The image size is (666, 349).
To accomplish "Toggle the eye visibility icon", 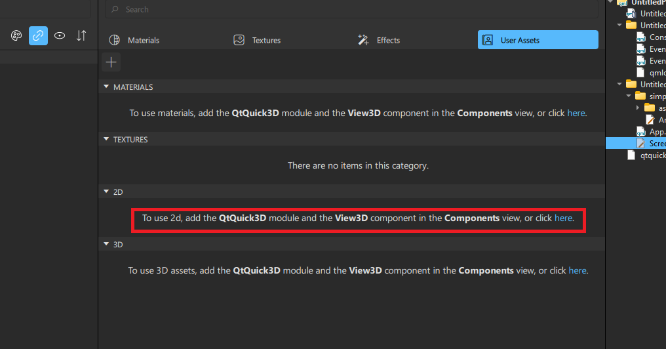I will tap(60, 36).
